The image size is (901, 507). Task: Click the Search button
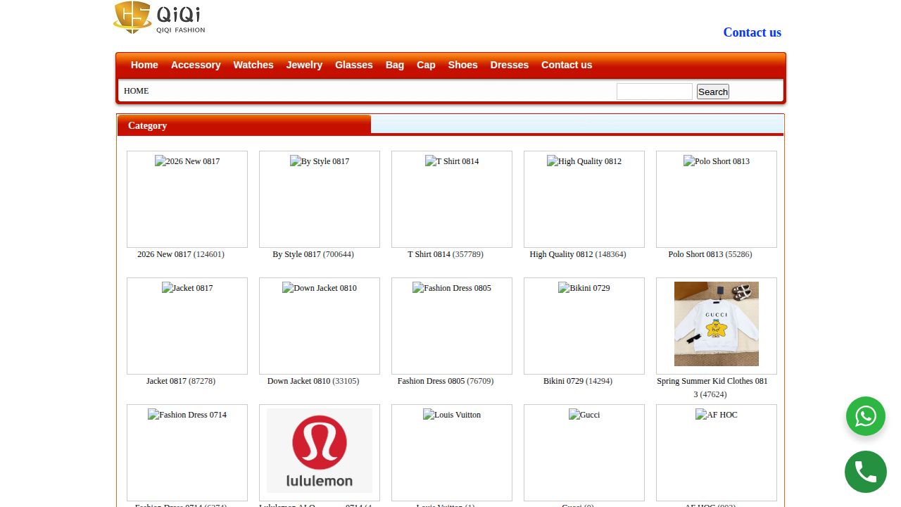pyautogui.click(x=713, y=92)
